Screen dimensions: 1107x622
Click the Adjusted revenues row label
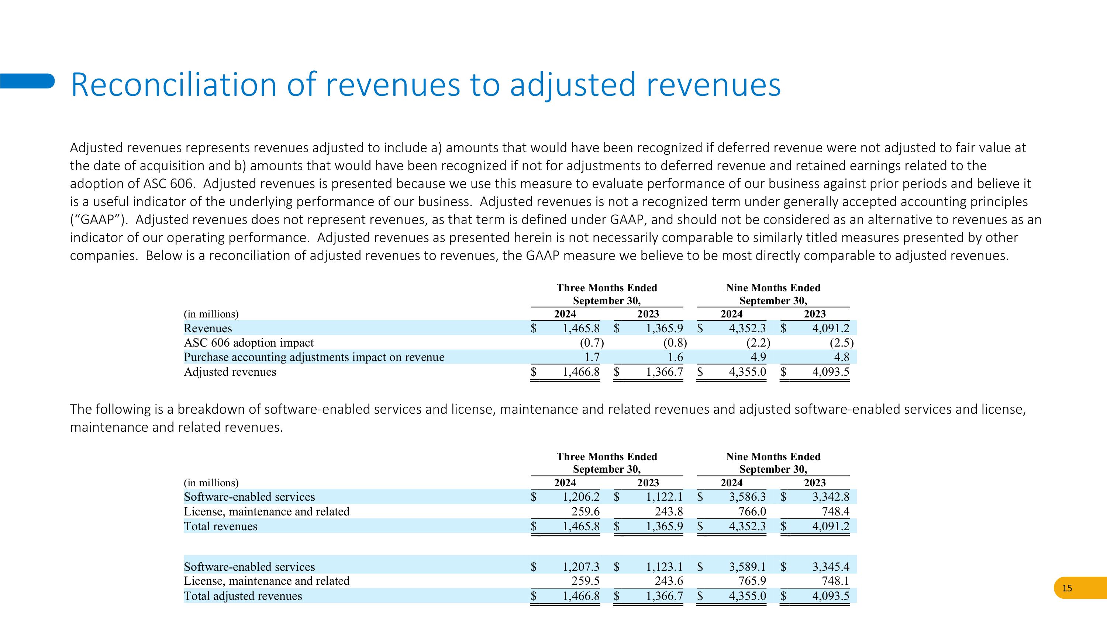[230, 372]
